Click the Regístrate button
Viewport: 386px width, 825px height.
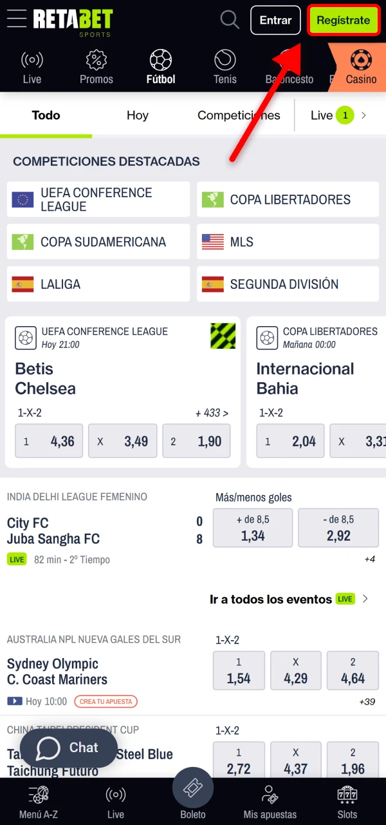(x=344, y=20)
